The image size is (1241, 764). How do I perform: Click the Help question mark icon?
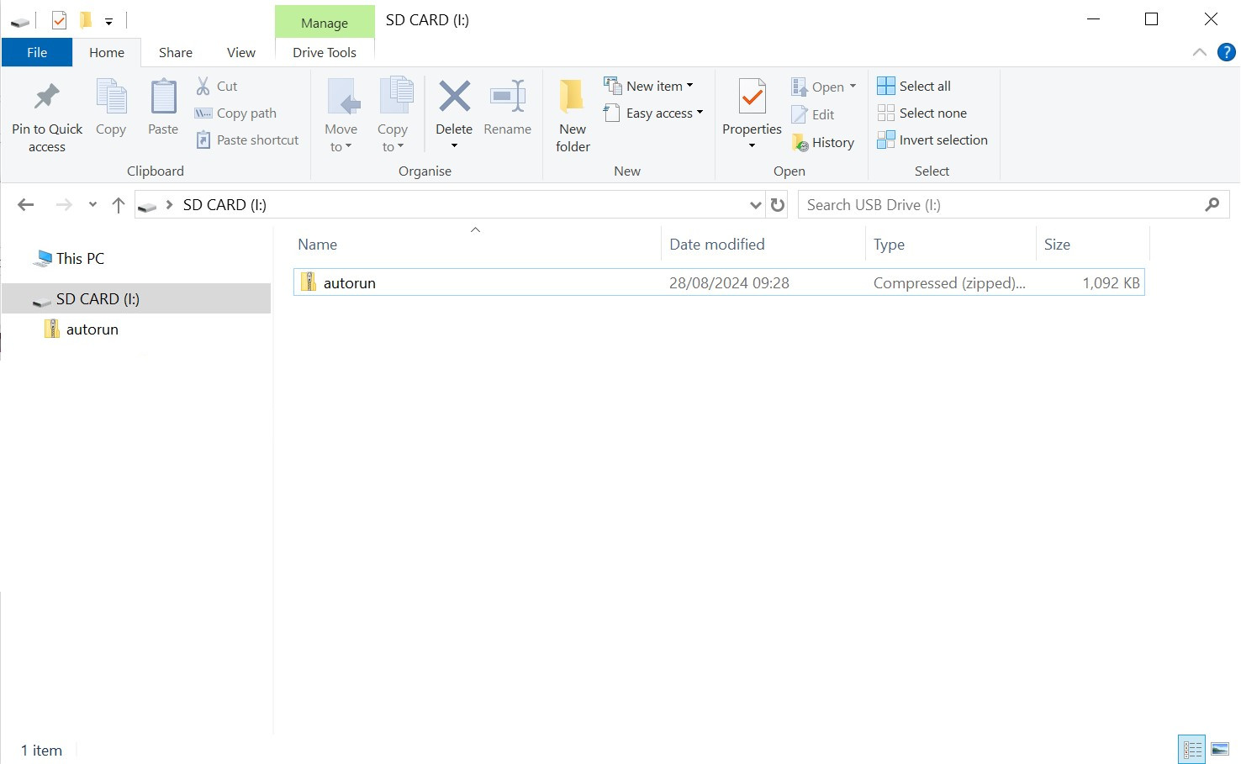point(1227,52)
